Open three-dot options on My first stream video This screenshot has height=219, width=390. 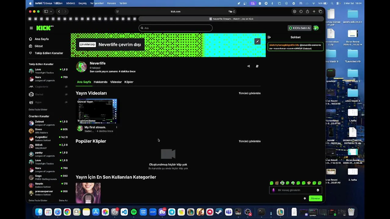pyautogui.click(x=117, y=127)
